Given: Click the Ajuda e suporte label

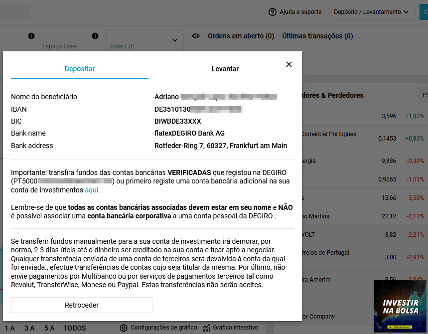Looking at the screenshot, I should point(300,12).
